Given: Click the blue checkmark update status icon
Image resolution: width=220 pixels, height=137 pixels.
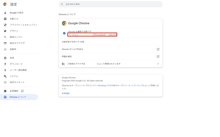Looking at the screenshot, I should [64, 33].
